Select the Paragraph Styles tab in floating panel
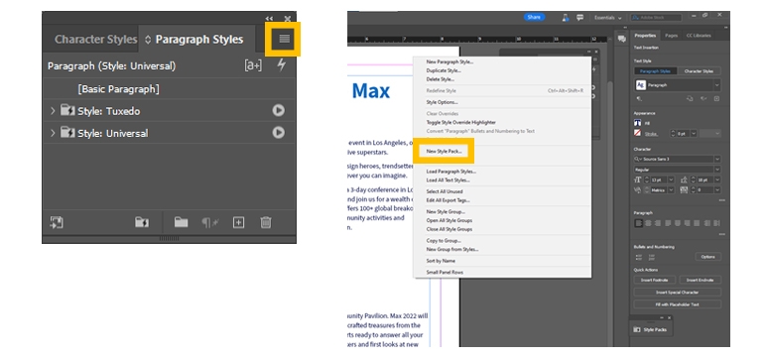The width and height of the screenshot is (769, 358). (198, 40)
